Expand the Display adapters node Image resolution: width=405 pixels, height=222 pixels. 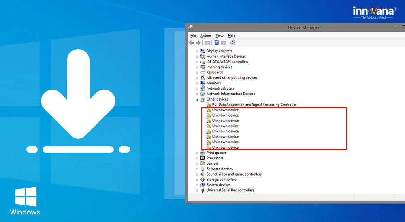(198, 51)
